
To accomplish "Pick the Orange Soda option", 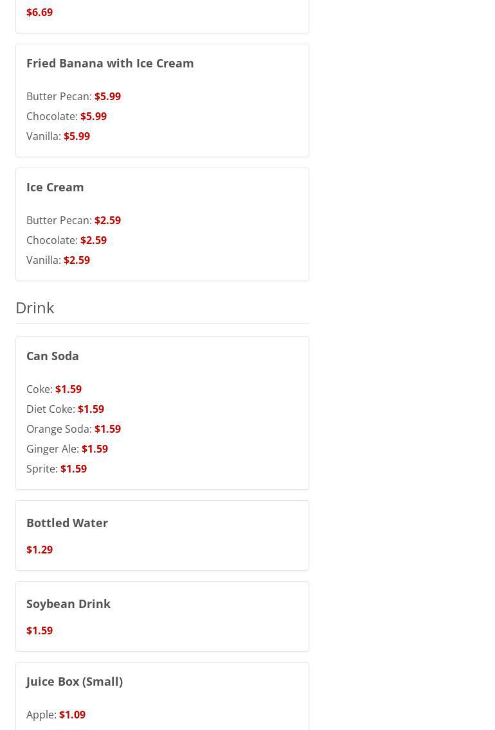I will click(x=73, y=429).
